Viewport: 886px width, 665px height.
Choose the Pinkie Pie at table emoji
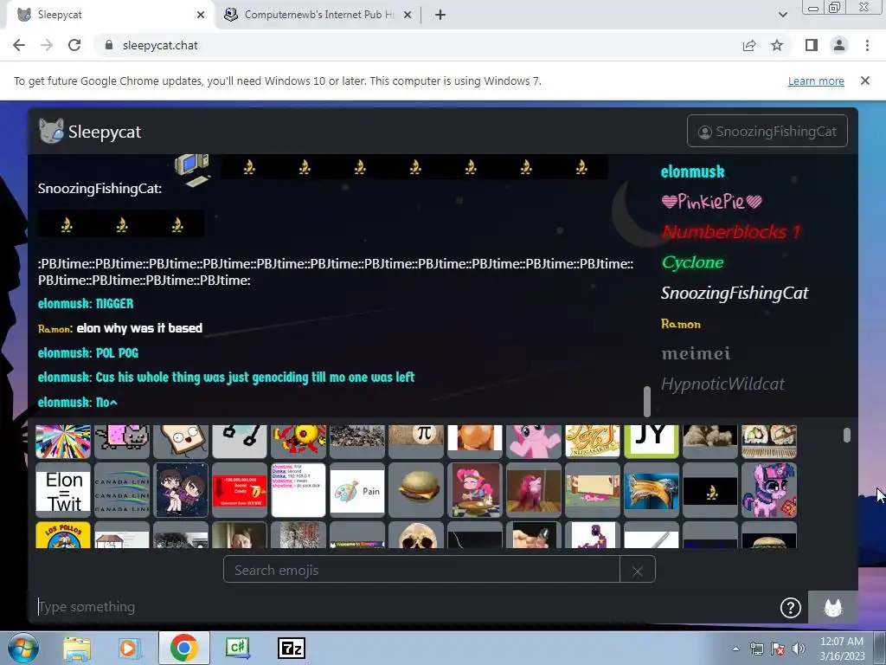pos(475,490)
